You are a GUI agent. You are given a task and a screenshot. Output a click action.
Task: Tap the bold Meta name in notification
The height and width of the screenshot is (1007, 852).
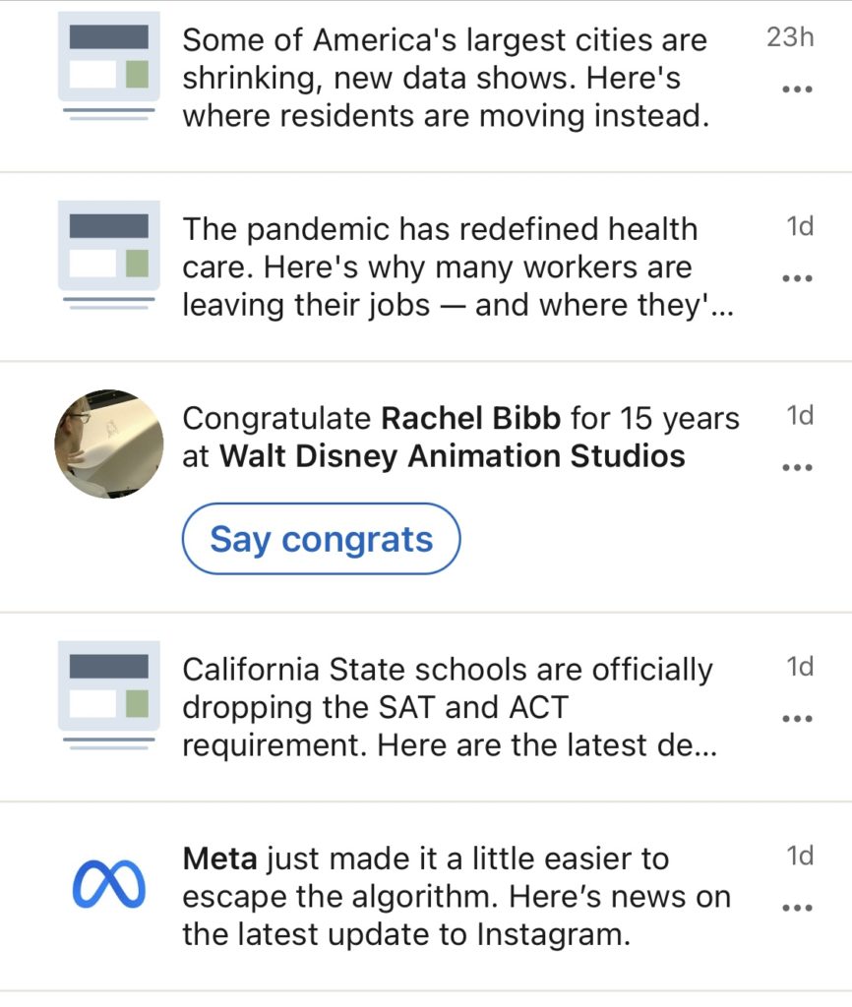(x=219, y=859)
